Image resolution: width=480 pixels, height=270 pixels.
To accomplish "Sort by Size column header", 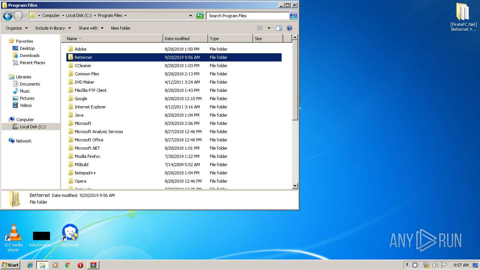I will tap(268, 39).
